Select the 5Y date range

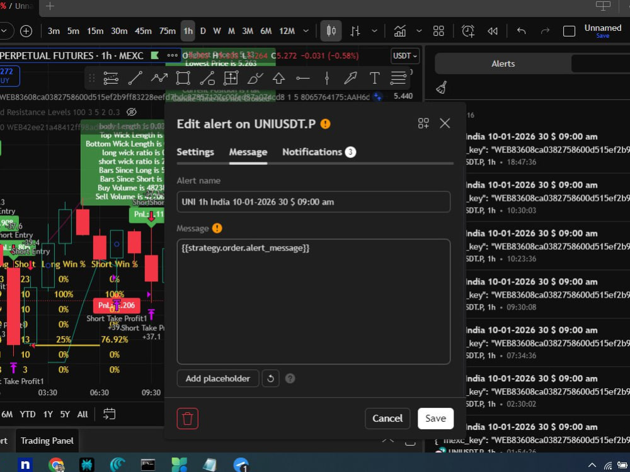(65, 414)
